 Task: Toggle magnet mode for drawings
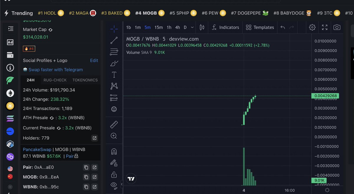click(x=114, y=152)
